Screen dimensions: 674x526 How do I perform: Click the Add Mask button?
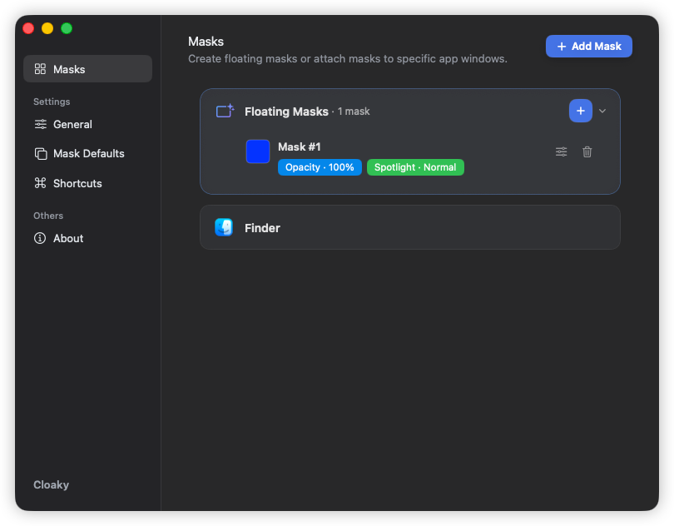point(589,46)
